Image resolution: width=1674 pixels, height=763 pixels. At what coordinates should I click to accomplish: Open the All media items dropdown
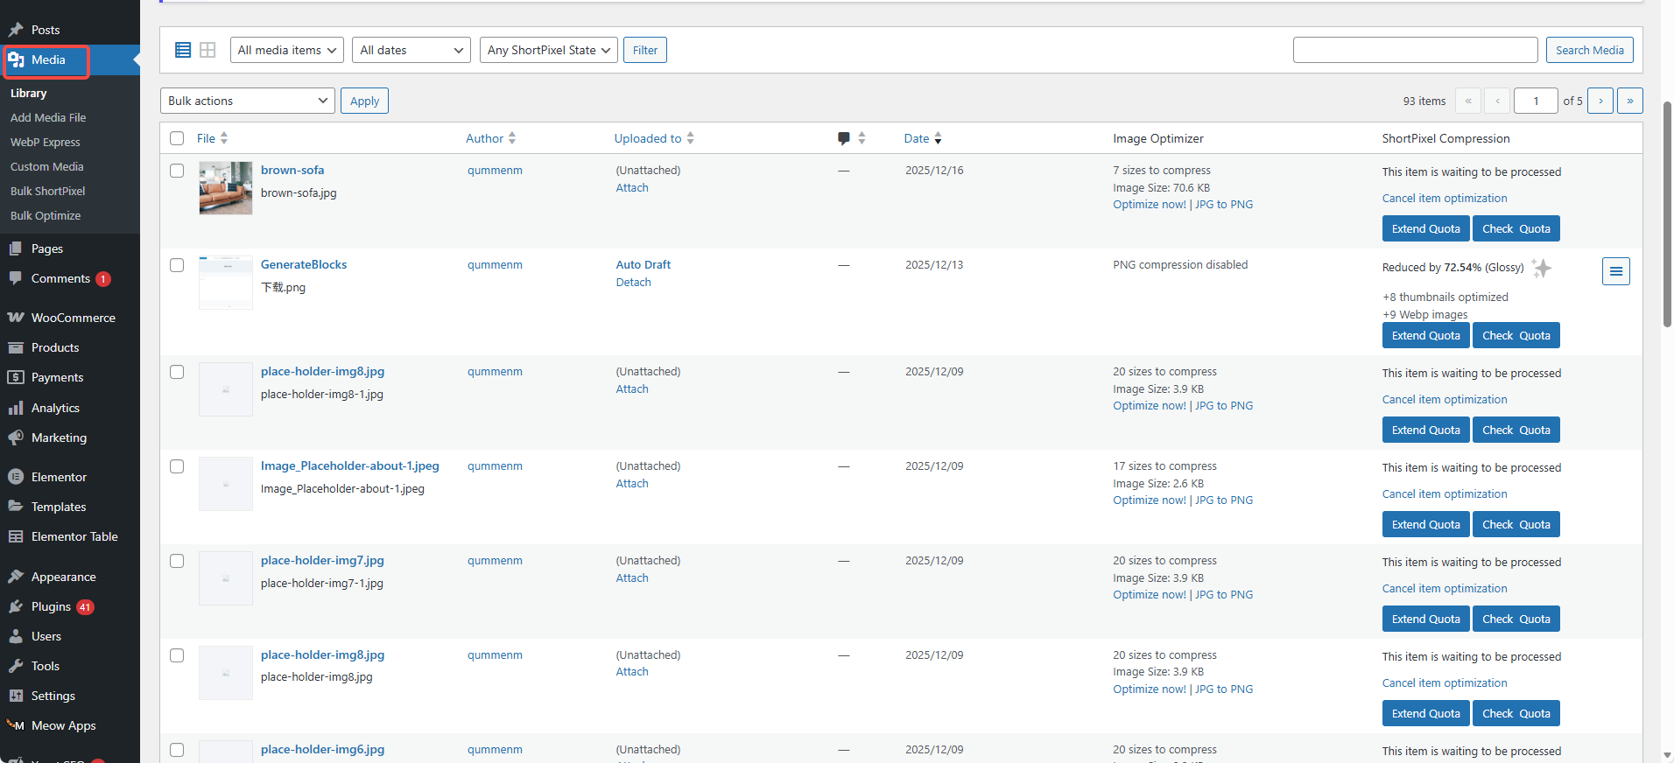tap(286, 50)
